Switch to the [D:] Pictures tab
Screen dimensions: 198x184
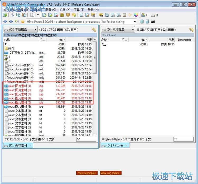pyautogui.click(x=115, y=145)
